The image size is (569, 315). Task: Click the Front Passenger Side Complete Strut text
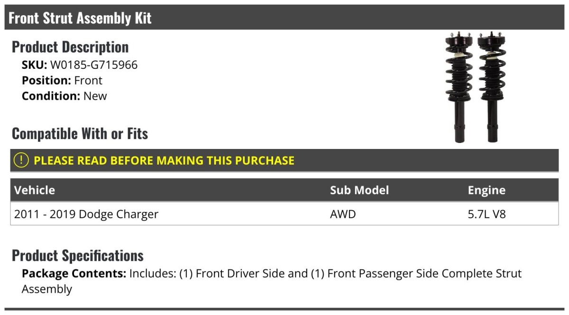point(424,274)
